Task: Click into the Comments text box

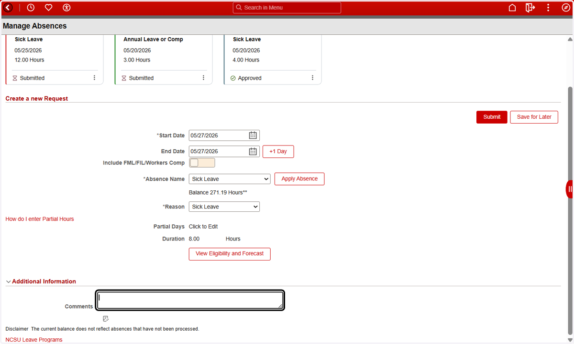Action: click(x=190, y=300)
